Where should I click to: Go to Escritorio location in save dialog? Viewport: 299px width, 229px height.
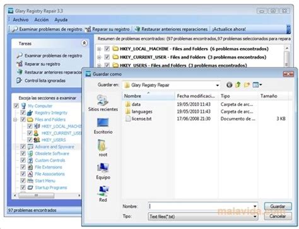[x=103, y=126]
